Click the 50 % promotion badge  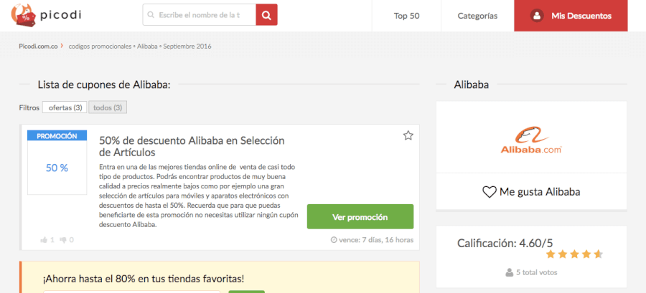coord(57,168)
